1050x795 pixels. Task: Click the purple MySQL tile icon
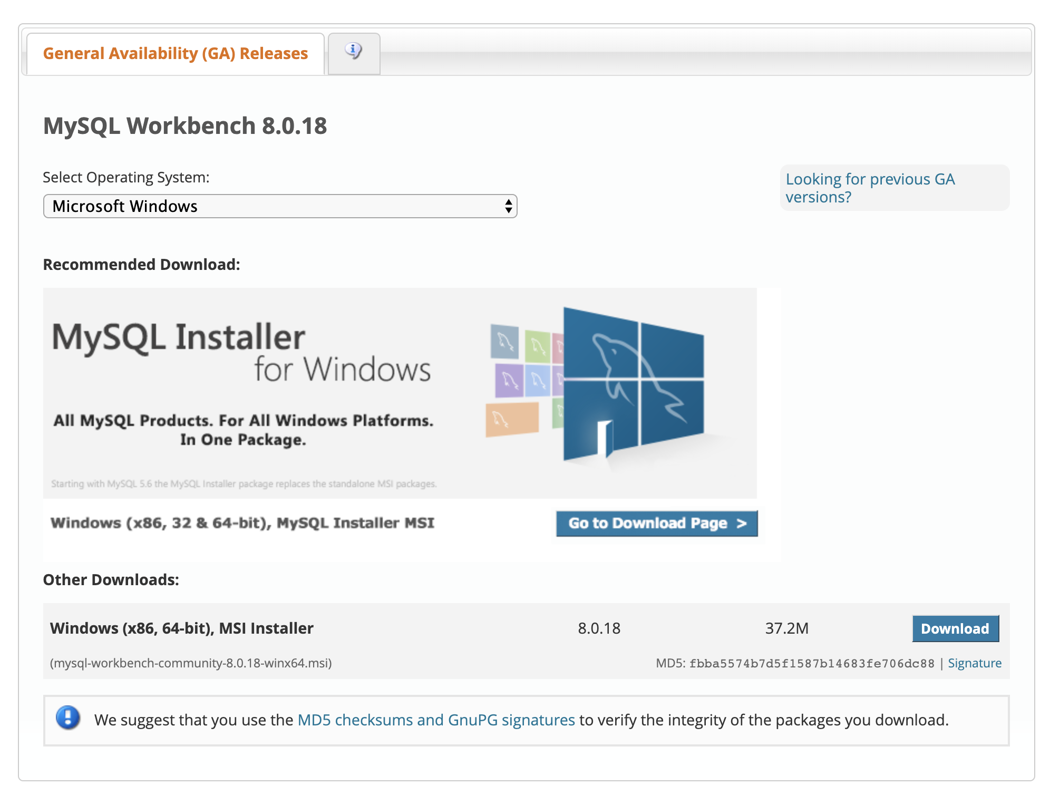509,380
